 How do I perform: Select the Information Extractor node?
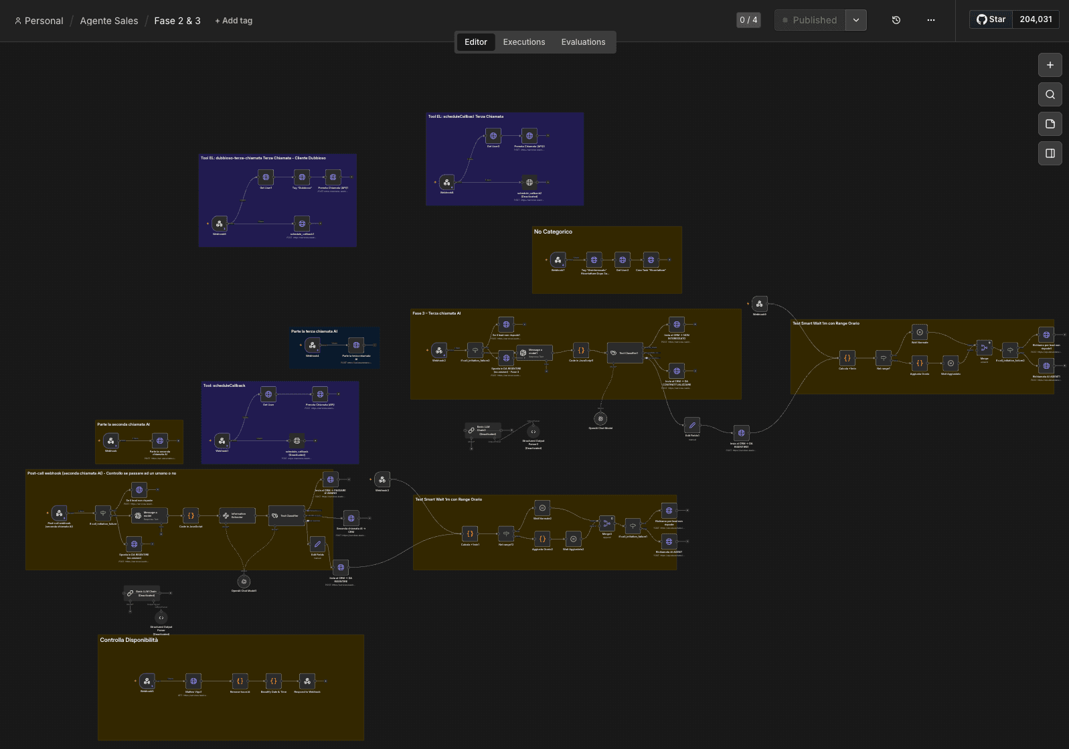click(x=238, y=515)
